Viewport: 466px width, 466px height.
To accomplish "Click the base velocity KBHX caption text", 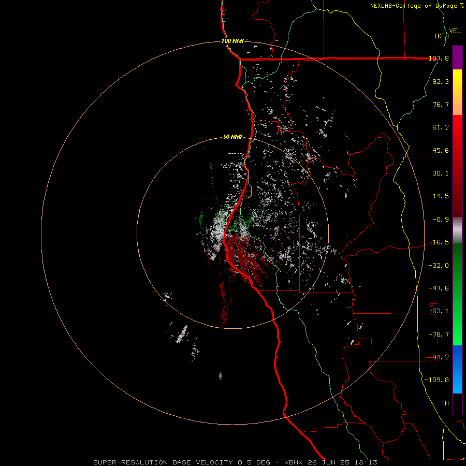I will [x=236, y=462].
